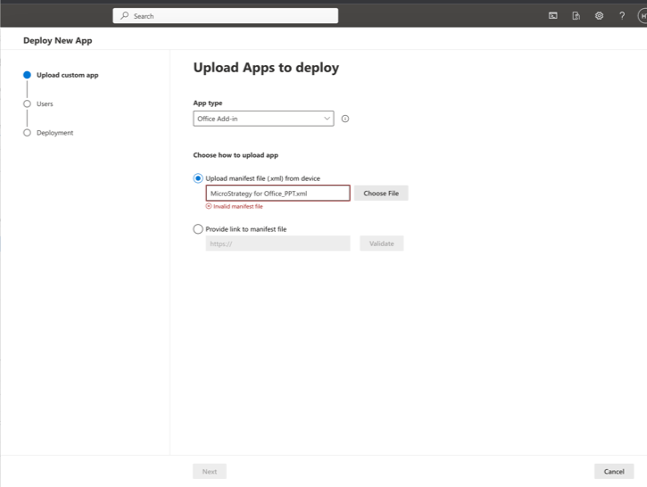This screenshot has width=647, height=487.
Task: Go to the Users step
Action: [45, 103]
